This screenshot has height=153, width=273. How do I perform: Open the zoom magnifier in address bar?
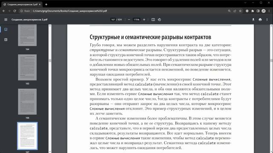[x=229, y=11]
